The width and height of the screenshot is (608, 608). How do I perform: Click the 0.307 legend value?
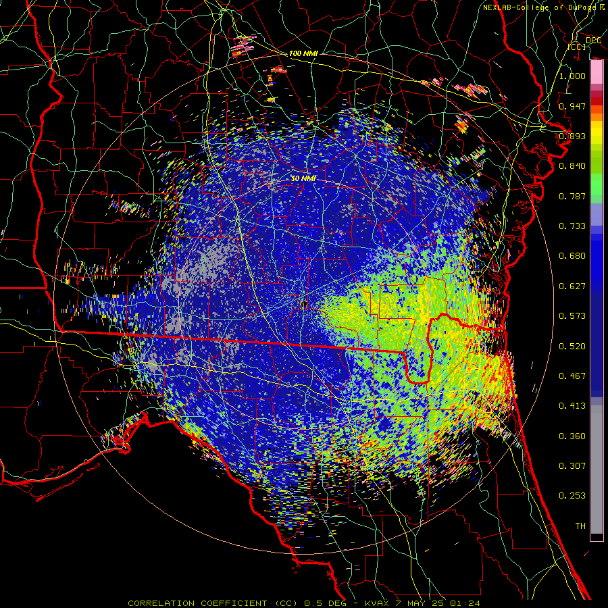tap(572, 466)
